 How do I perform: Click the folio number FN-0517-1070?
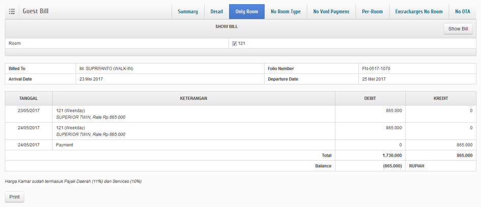tap(376, 69)
